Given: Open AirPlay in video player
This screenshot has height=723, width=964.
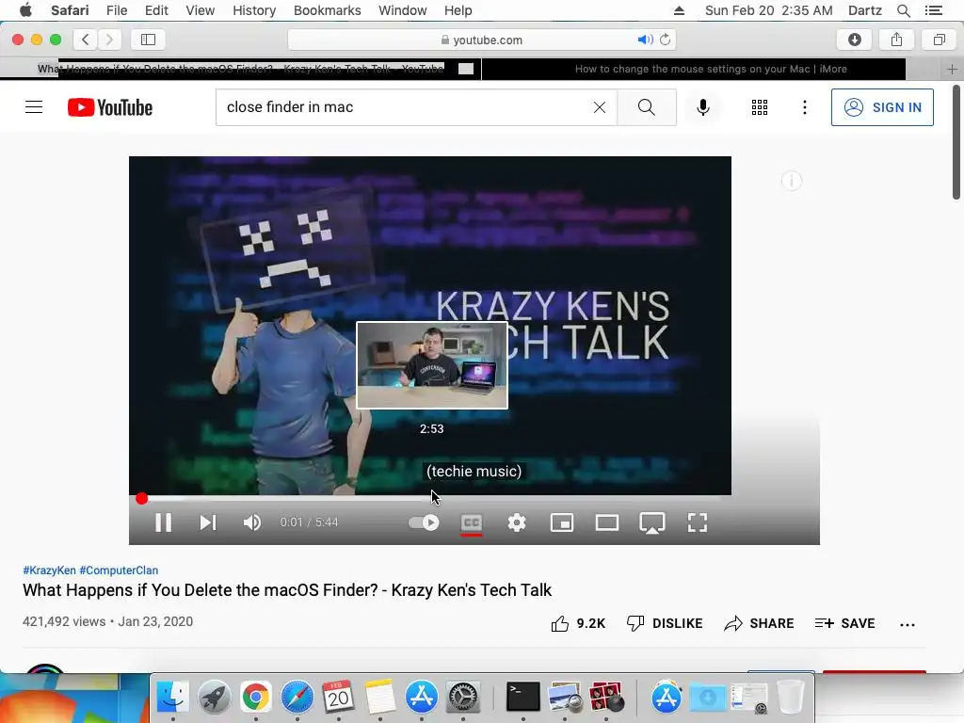Looking at the screenshot, I should coord(652,523).
